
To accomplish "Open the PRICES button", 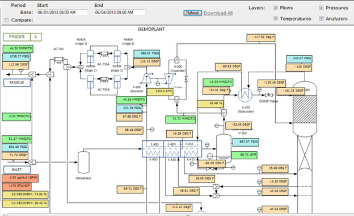I will point(16,37).
